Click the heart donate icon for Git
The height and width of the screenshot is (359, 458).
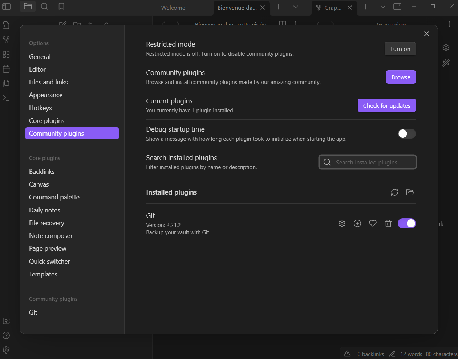click(373, 223)
